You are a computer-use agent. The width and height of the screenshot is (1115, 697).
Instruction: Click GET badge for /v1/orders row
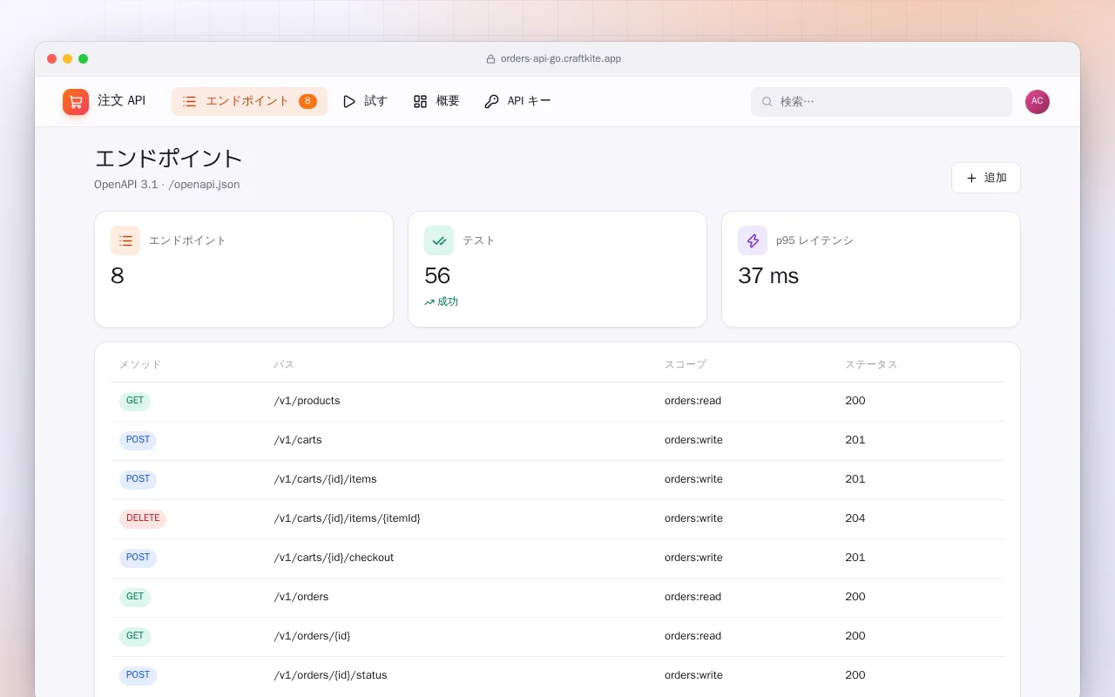[x=135, y=598]
